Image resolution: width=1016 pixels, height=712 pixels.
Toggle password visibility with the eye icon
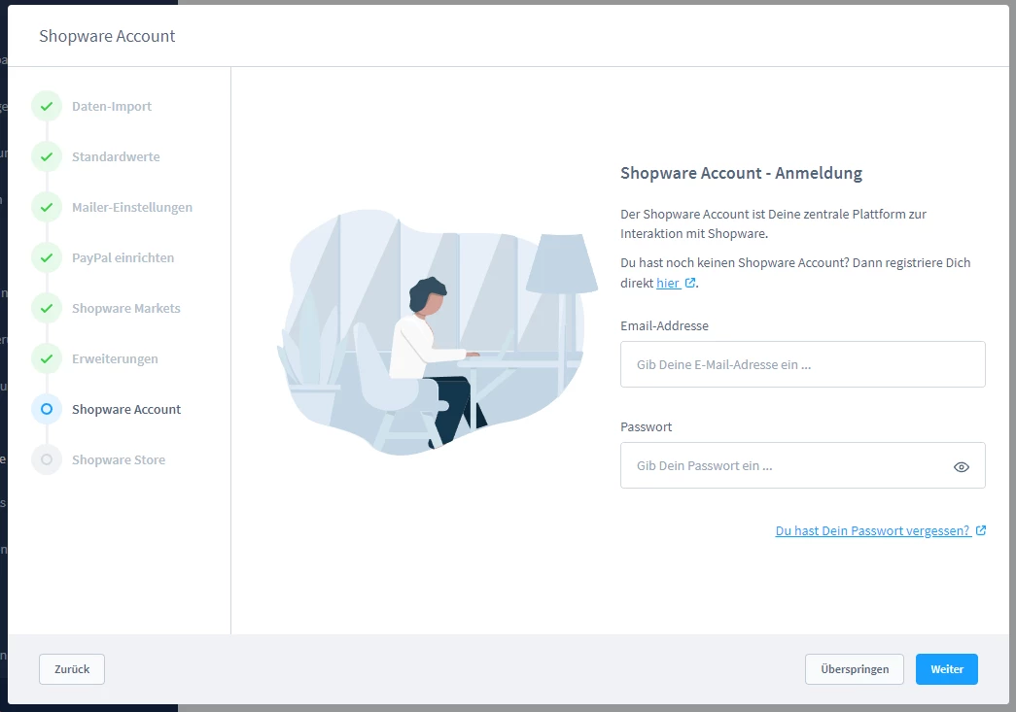click(961, 466)
